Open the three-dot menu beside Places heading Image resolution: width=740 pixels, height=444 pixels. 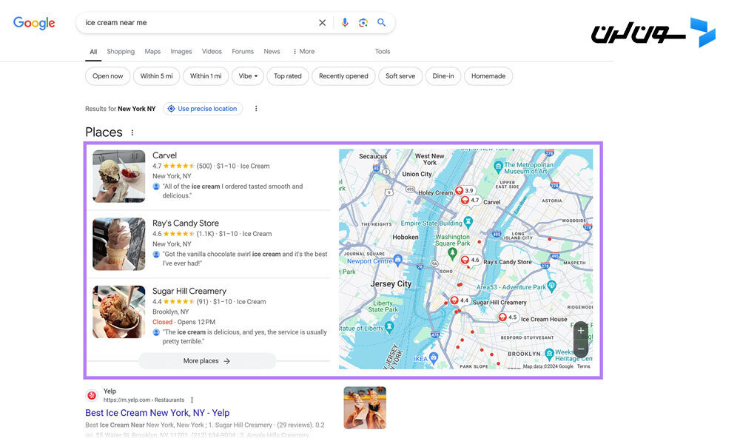point(132,132)
